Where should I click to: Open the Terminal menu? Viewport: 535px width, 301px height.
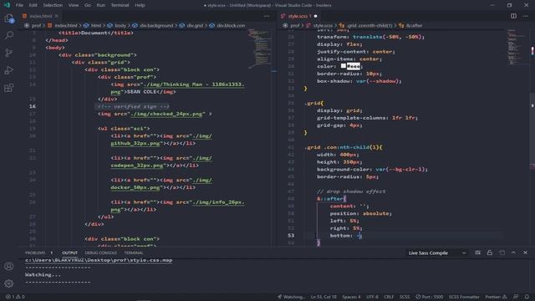pyautogui.click(x=120, y=5)
